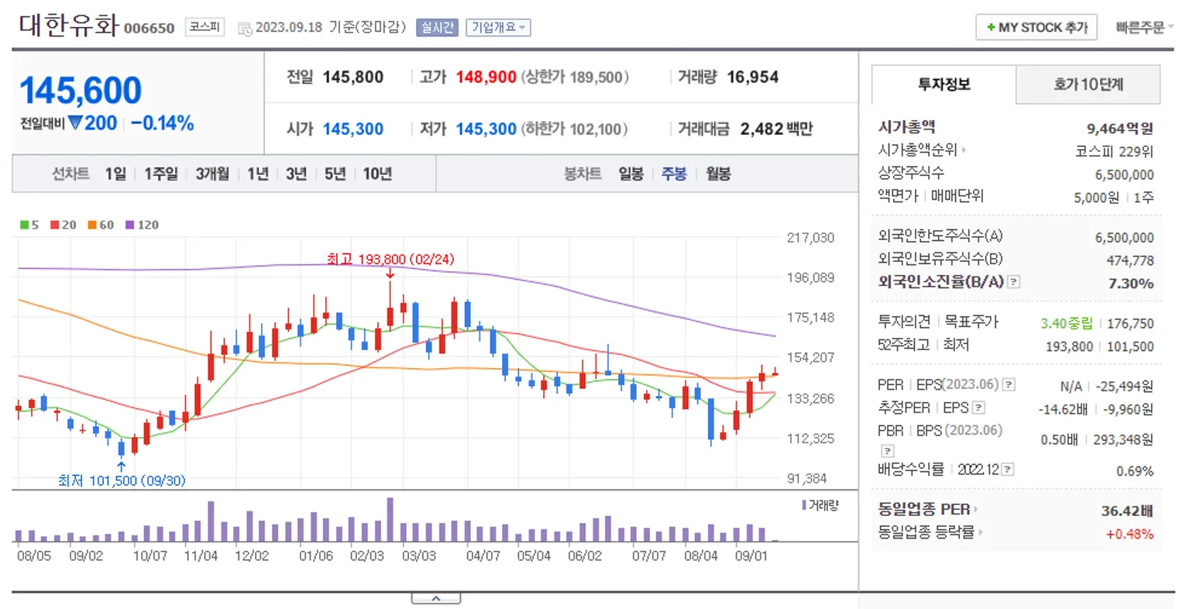Show the 주봉 weekly candle chart
1189x609 pixels.
674,174
